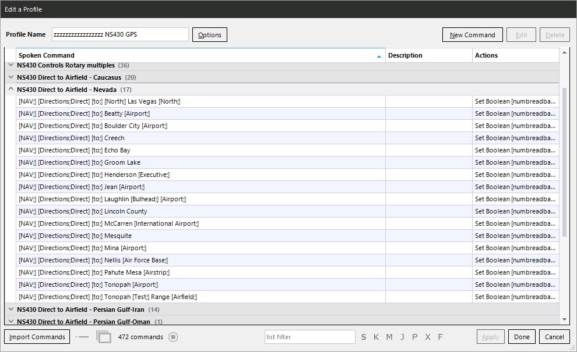
Task: Click the stacked windows icon beside command count
Action: (x=103, y=337)
